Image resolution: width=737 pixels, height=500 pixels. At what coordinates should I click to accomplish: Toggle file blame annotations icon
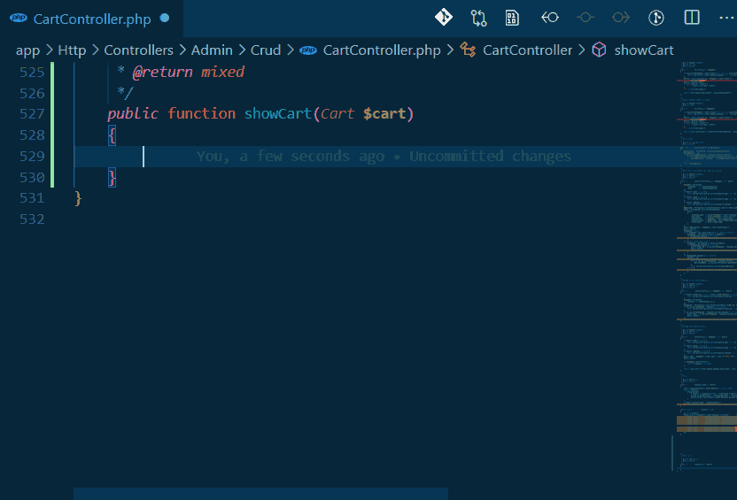point(656,18)
